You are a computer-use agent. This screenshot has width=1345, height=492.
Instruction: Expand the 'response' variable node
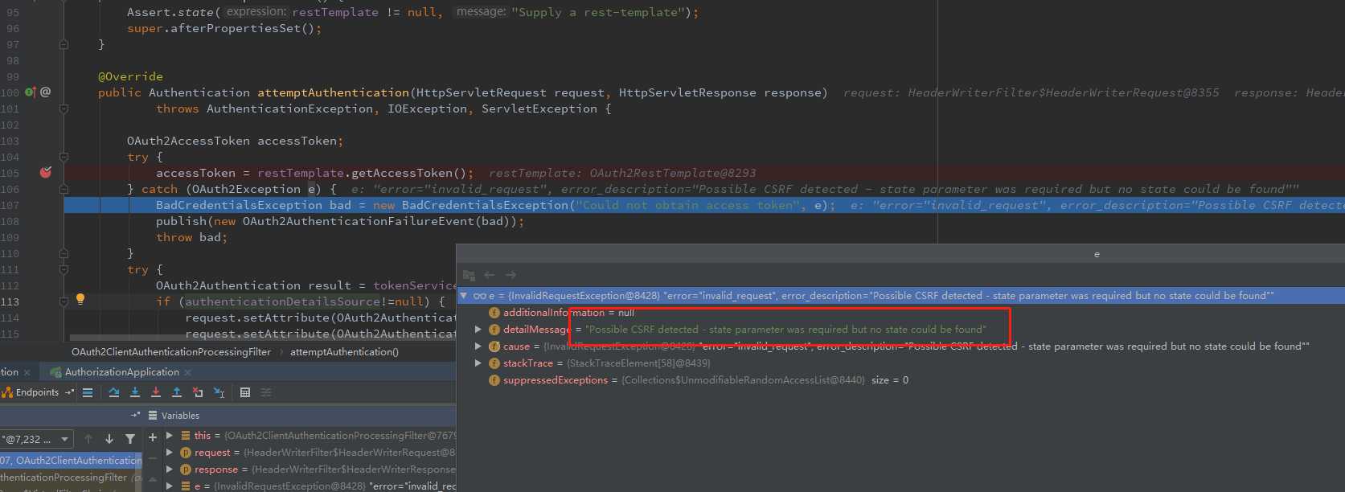point(170,469)
